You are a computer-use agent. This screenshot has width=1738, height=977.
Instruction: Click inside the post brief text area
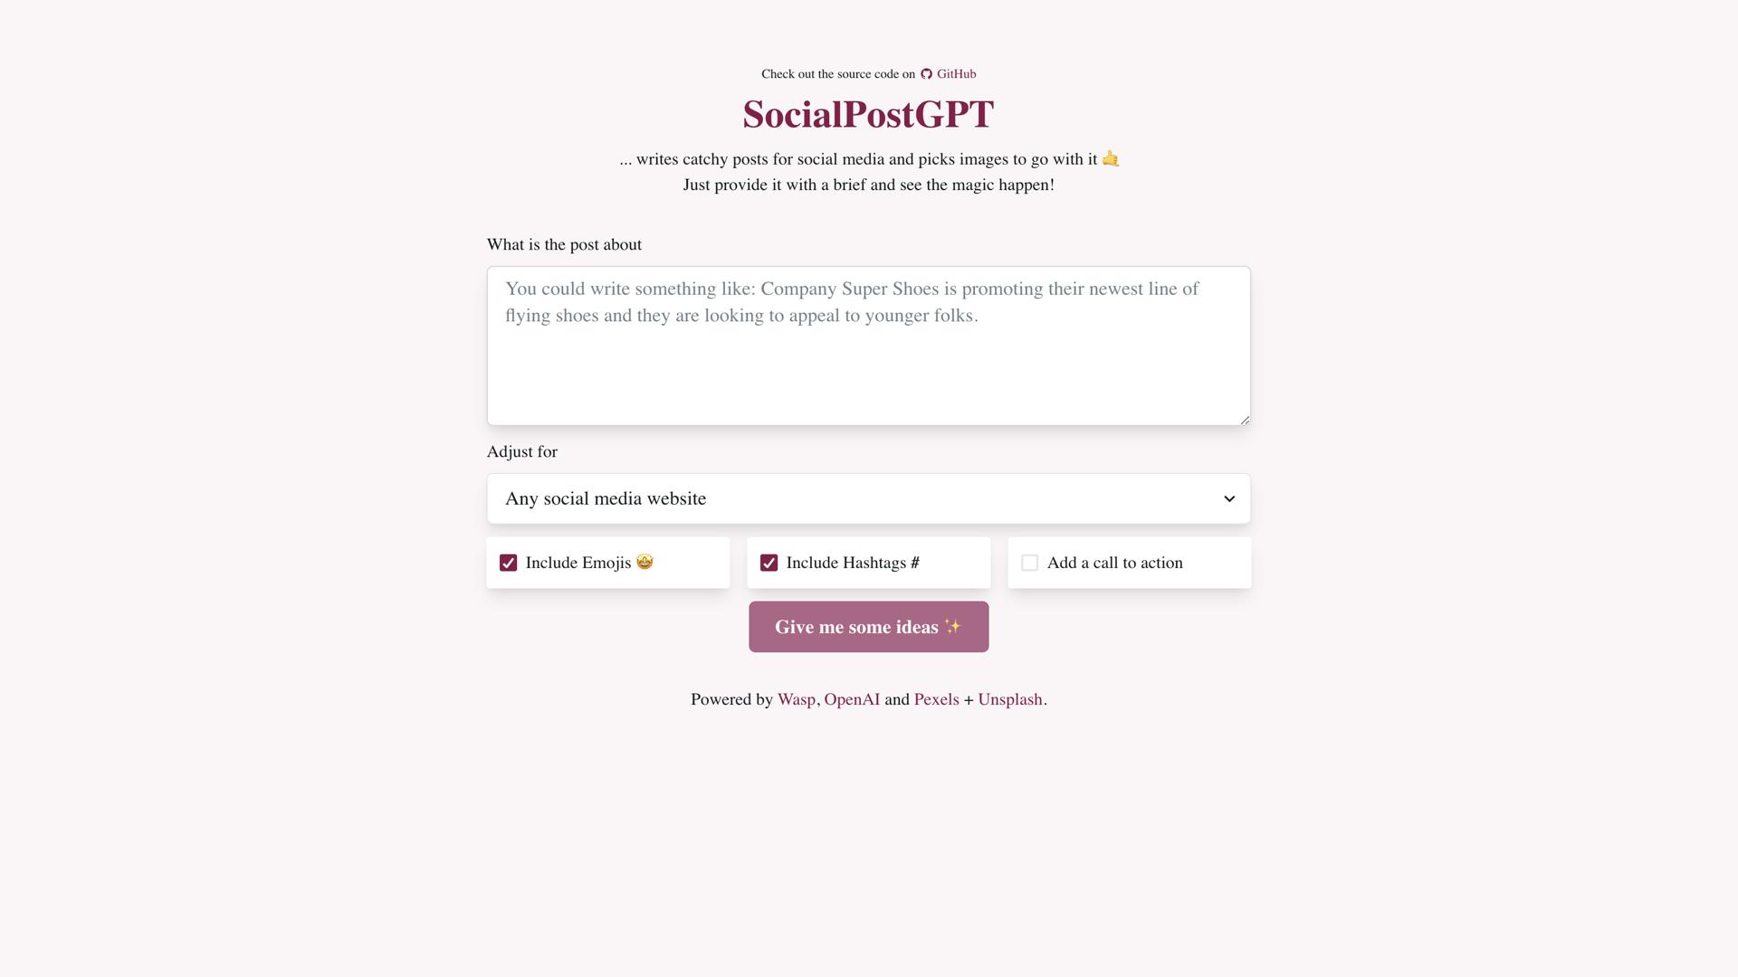(868, 346)
